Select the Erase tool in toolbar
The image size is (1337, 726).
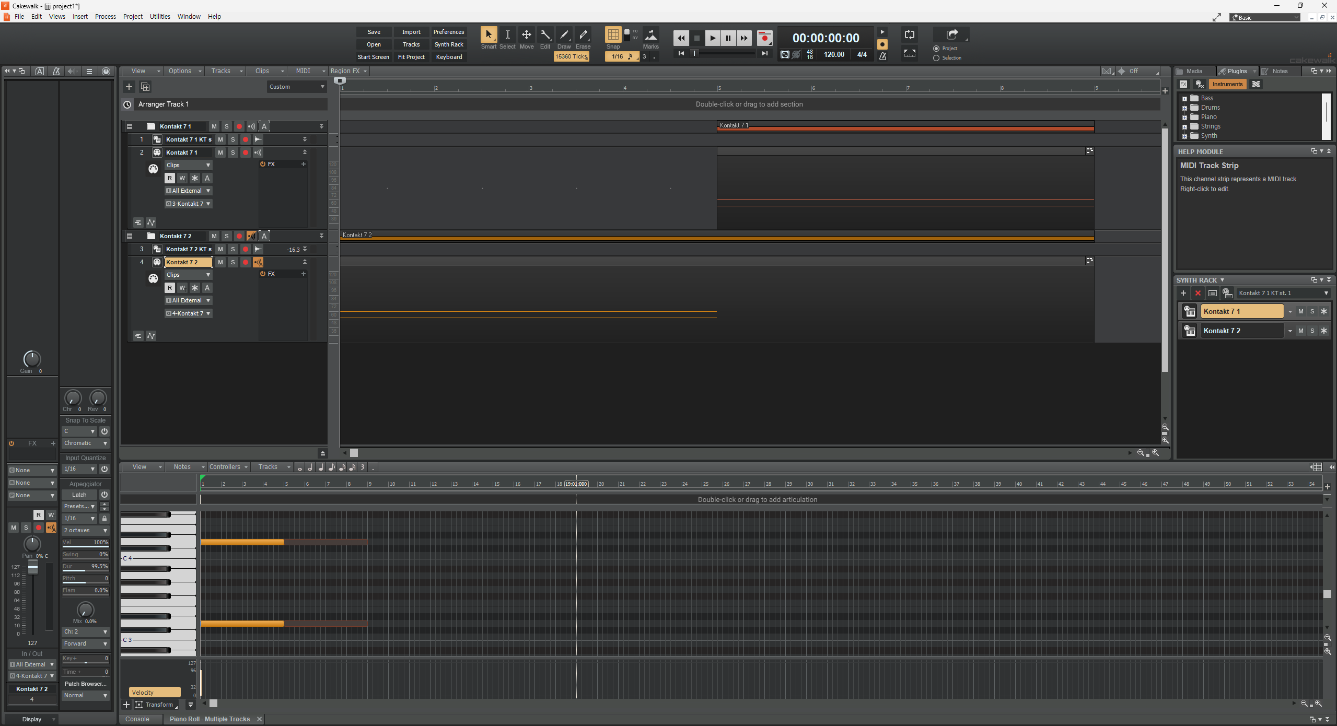[583, 37]
